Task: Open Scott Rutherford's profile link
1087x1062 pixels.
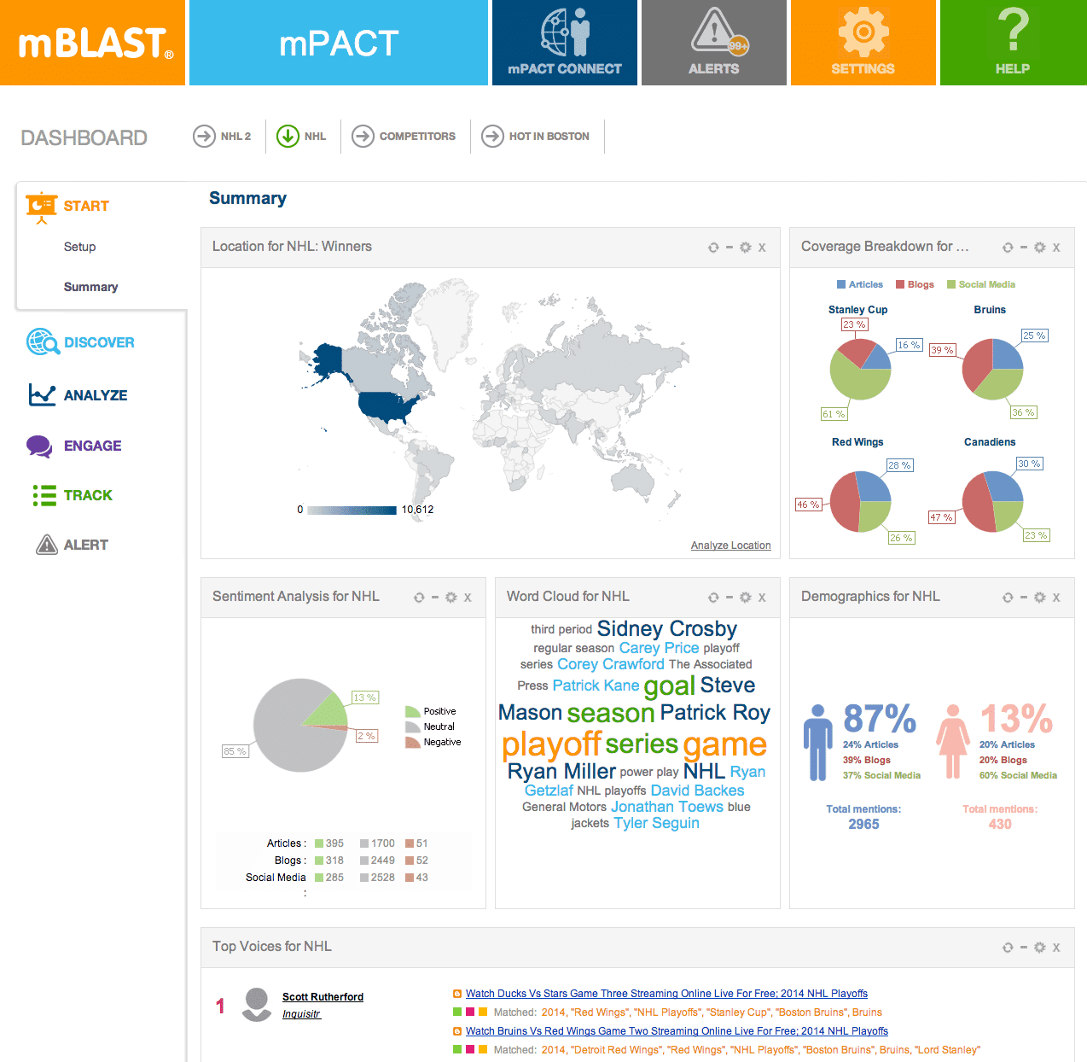Action: (x=323, y=997)
